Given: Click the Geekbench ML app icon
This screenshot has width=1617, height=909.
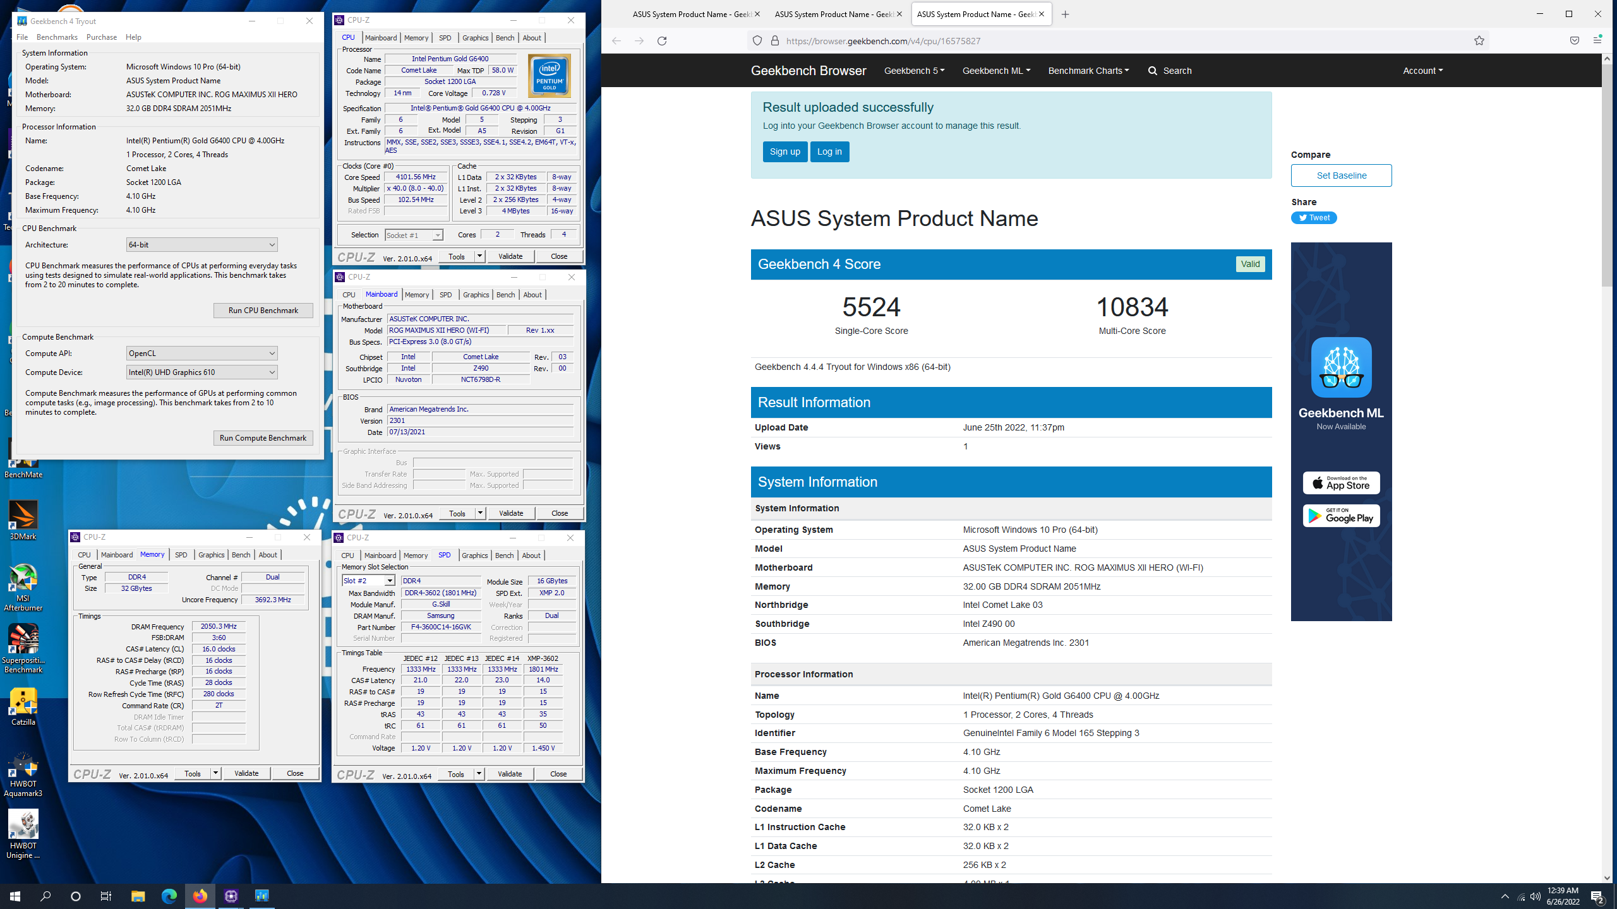Looking at the screenshot, I should click(x=1341, y=367).
